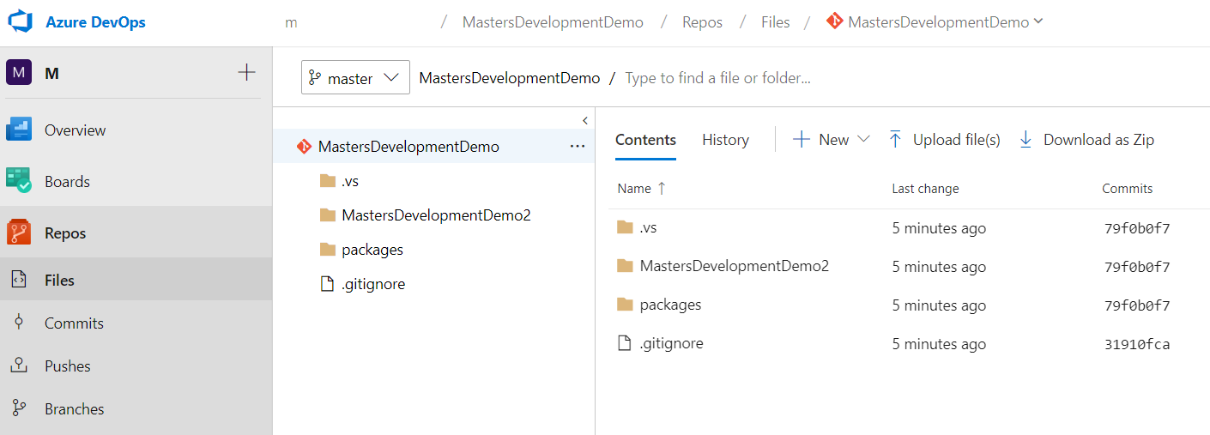Open the Commits icon in sidebar
Viewport: 1210px width, 435px height.
[x=18, y=323]
